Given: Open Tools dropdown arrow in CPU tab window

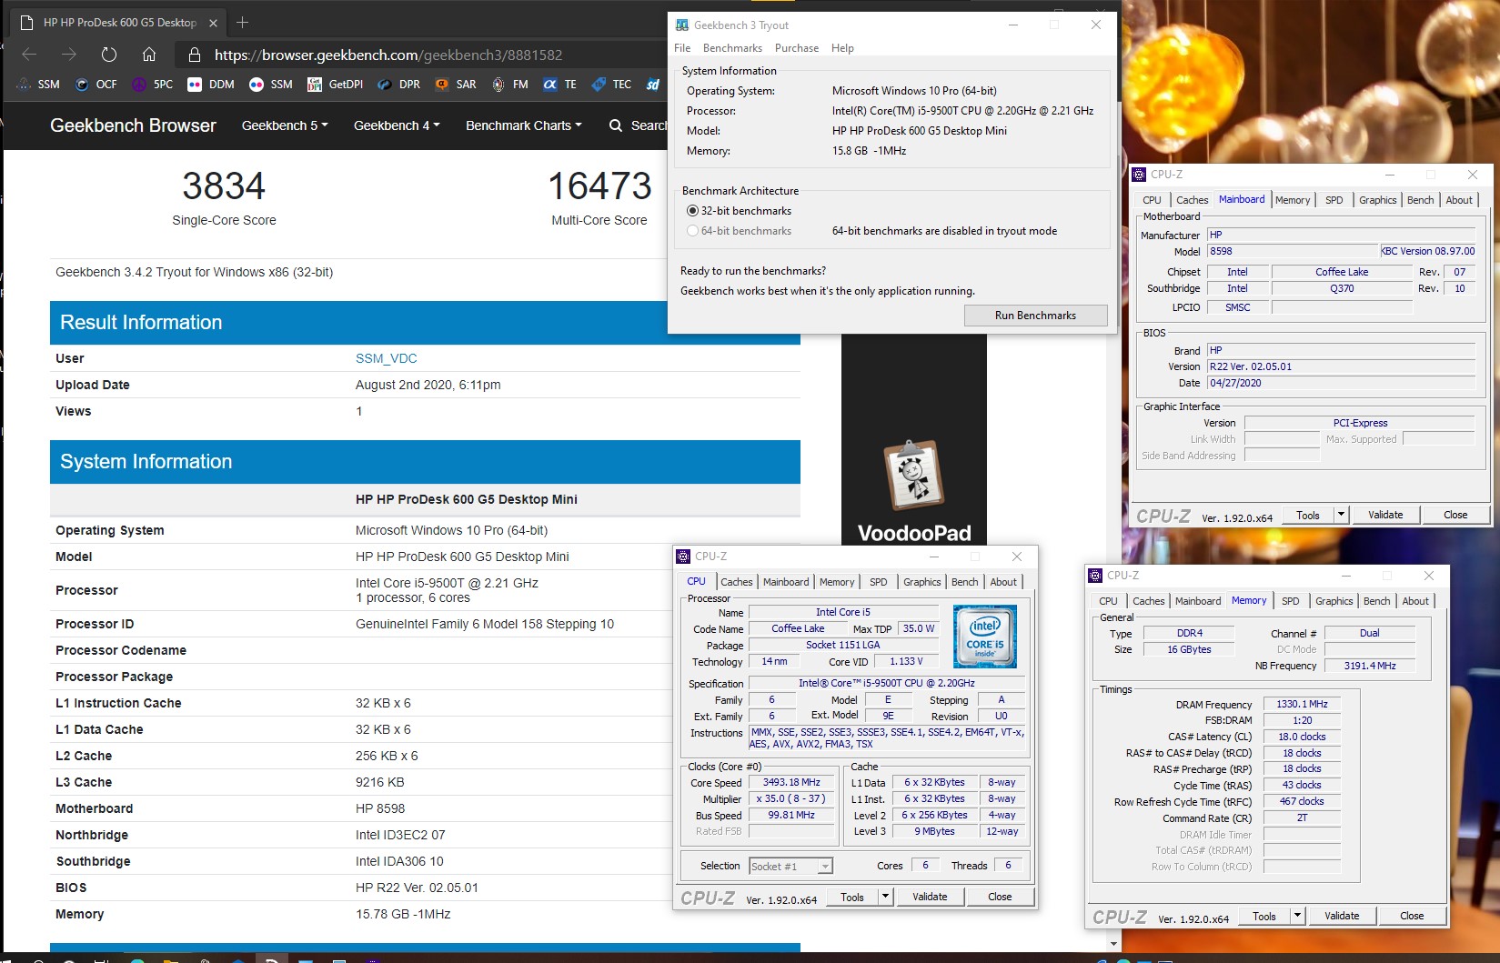Looking at the screenshot, I should (x=885, y=897).
